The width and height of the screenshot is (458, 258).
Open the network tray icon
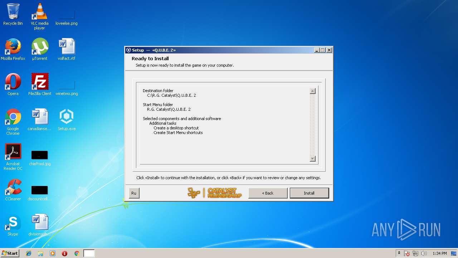pos(415,253)
